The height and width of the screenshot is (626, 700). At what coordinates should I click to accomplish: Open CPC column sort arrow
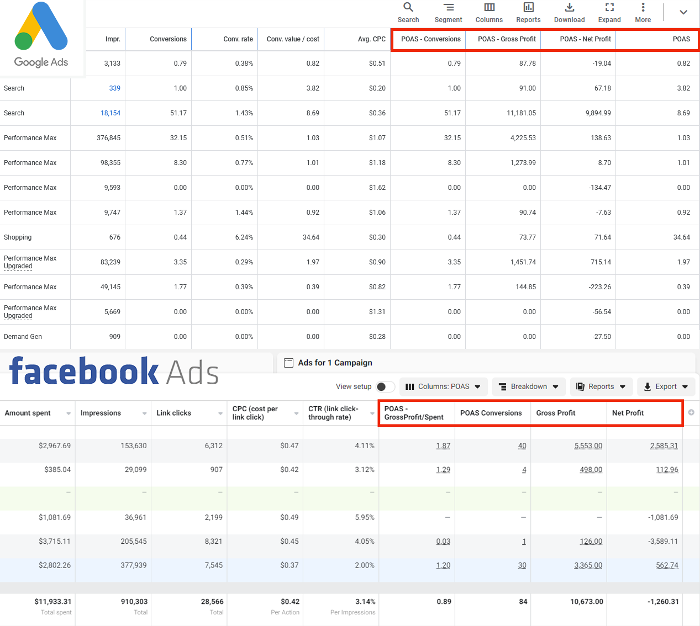pos(296,413)
